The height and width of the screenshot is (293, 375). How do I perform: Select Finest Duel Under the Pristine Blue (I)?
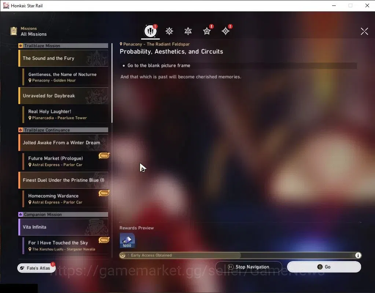pyautogui.click(x=63, y=180)
